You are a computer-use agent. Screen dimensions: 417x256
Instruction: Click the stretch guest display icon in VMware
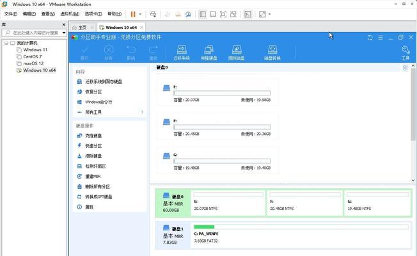pos(262,14)
